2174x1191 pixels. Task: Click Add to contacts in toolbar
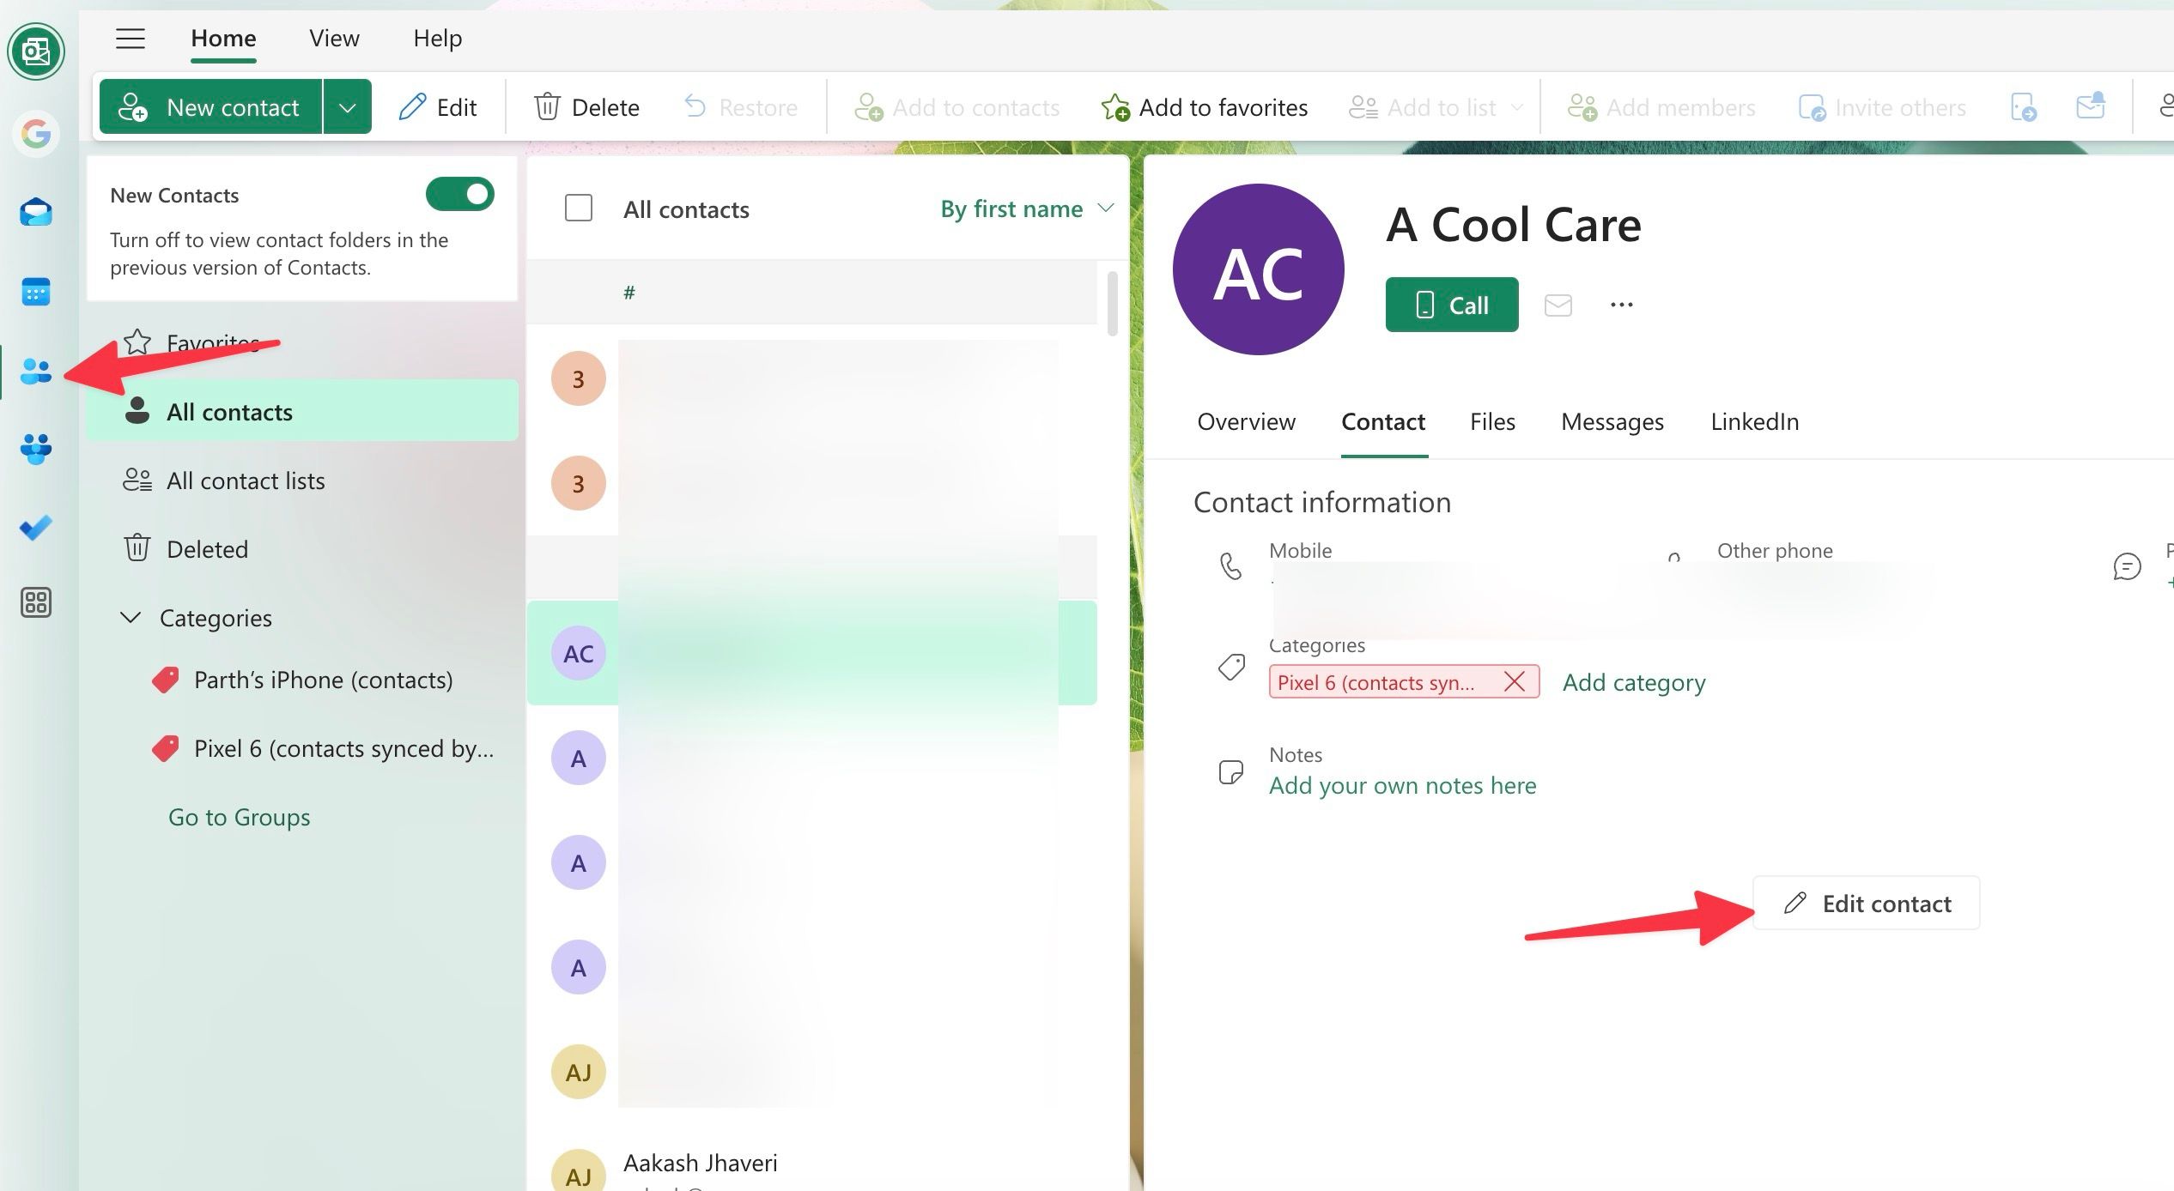[x=956, y=107]
